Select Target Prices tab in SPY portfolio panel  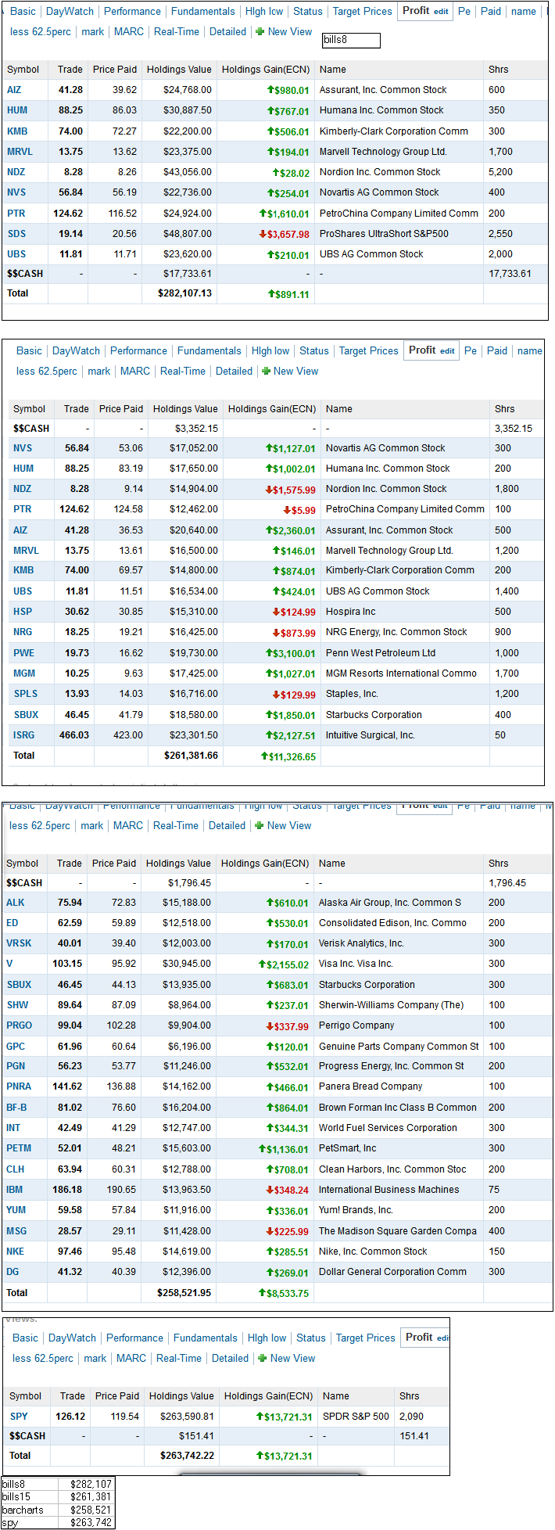point(366,1338)
